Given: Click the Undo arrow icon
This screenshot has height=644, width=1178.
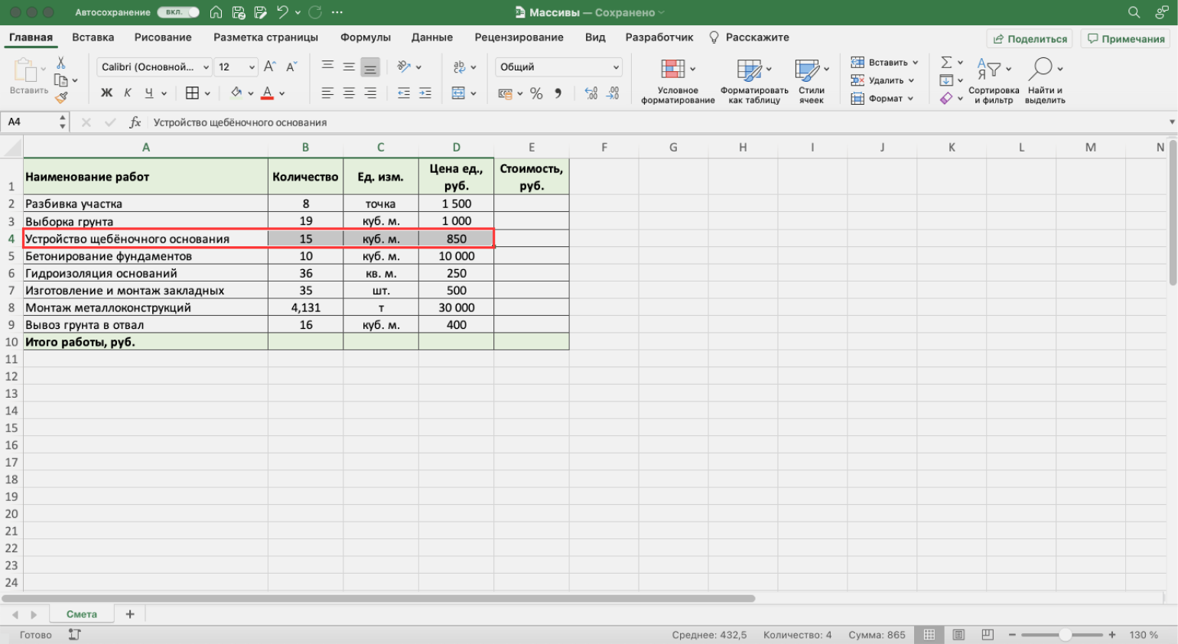Looking at the screenshot, I should pyautogui.click(x=282, y=12).
